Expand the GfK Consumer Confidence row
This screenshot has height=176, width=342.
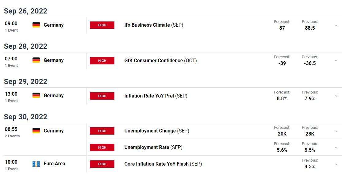tap(336, 61)
